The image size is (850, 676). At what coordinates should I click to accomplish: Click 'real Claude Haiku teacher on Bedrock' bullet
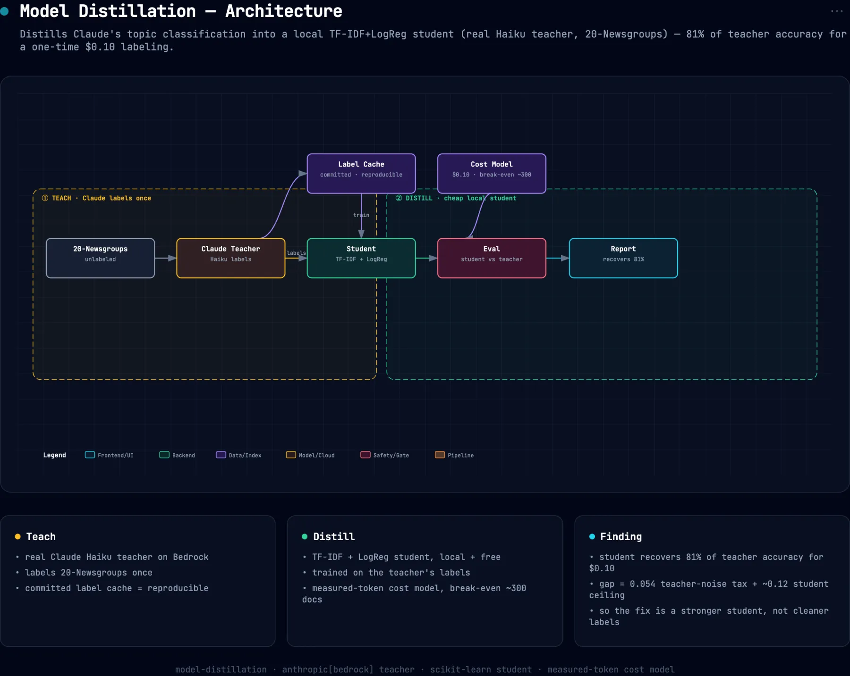tap(117, 557)
